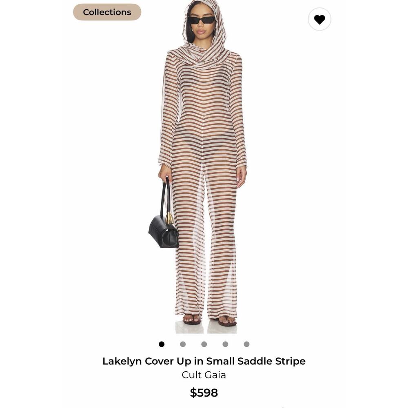Tap the model's right sandal

192,319
